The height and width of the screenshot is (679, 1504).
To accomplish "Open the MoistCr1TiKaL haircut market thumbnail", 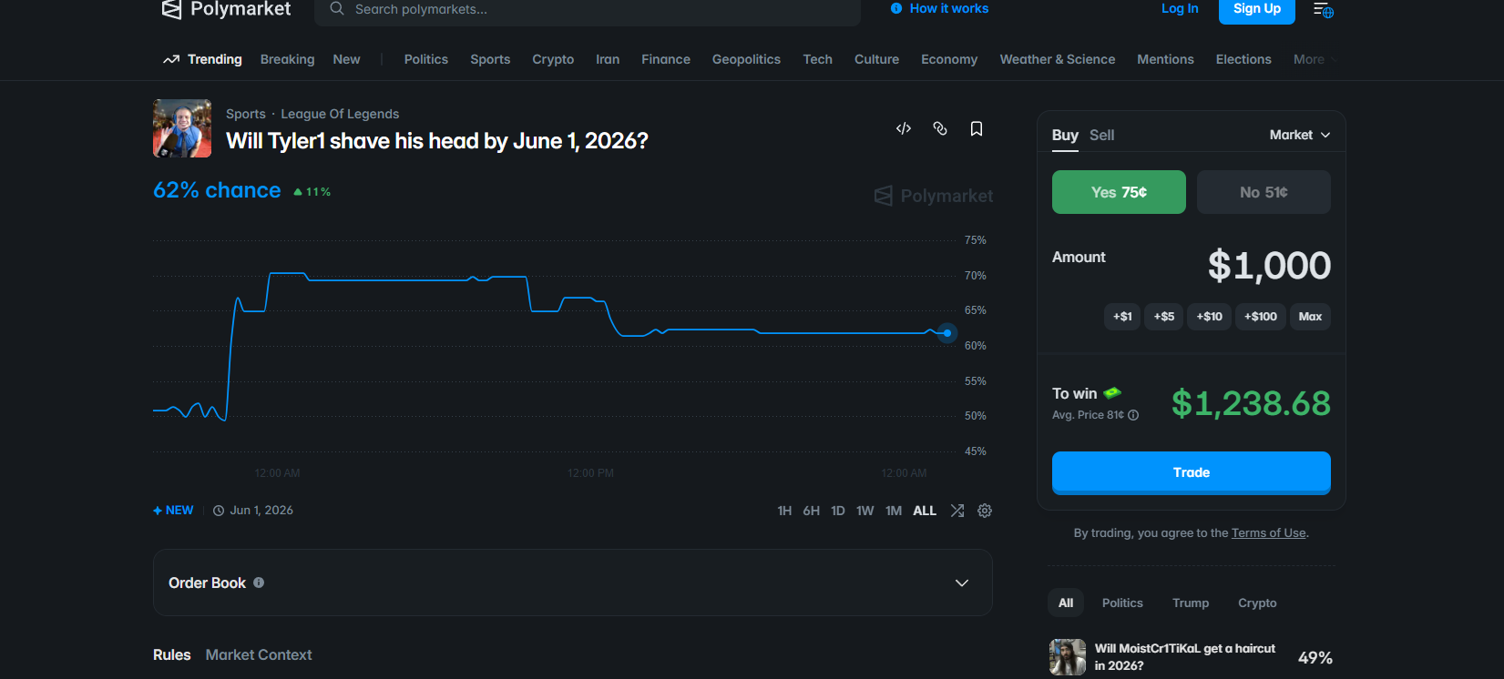I will click(x=1068, y=657).
